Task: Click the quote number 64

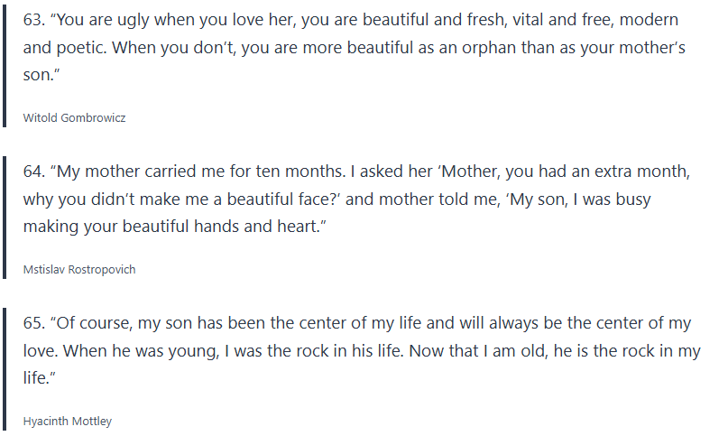Action: pyautogui.click(x=32, y=171)
